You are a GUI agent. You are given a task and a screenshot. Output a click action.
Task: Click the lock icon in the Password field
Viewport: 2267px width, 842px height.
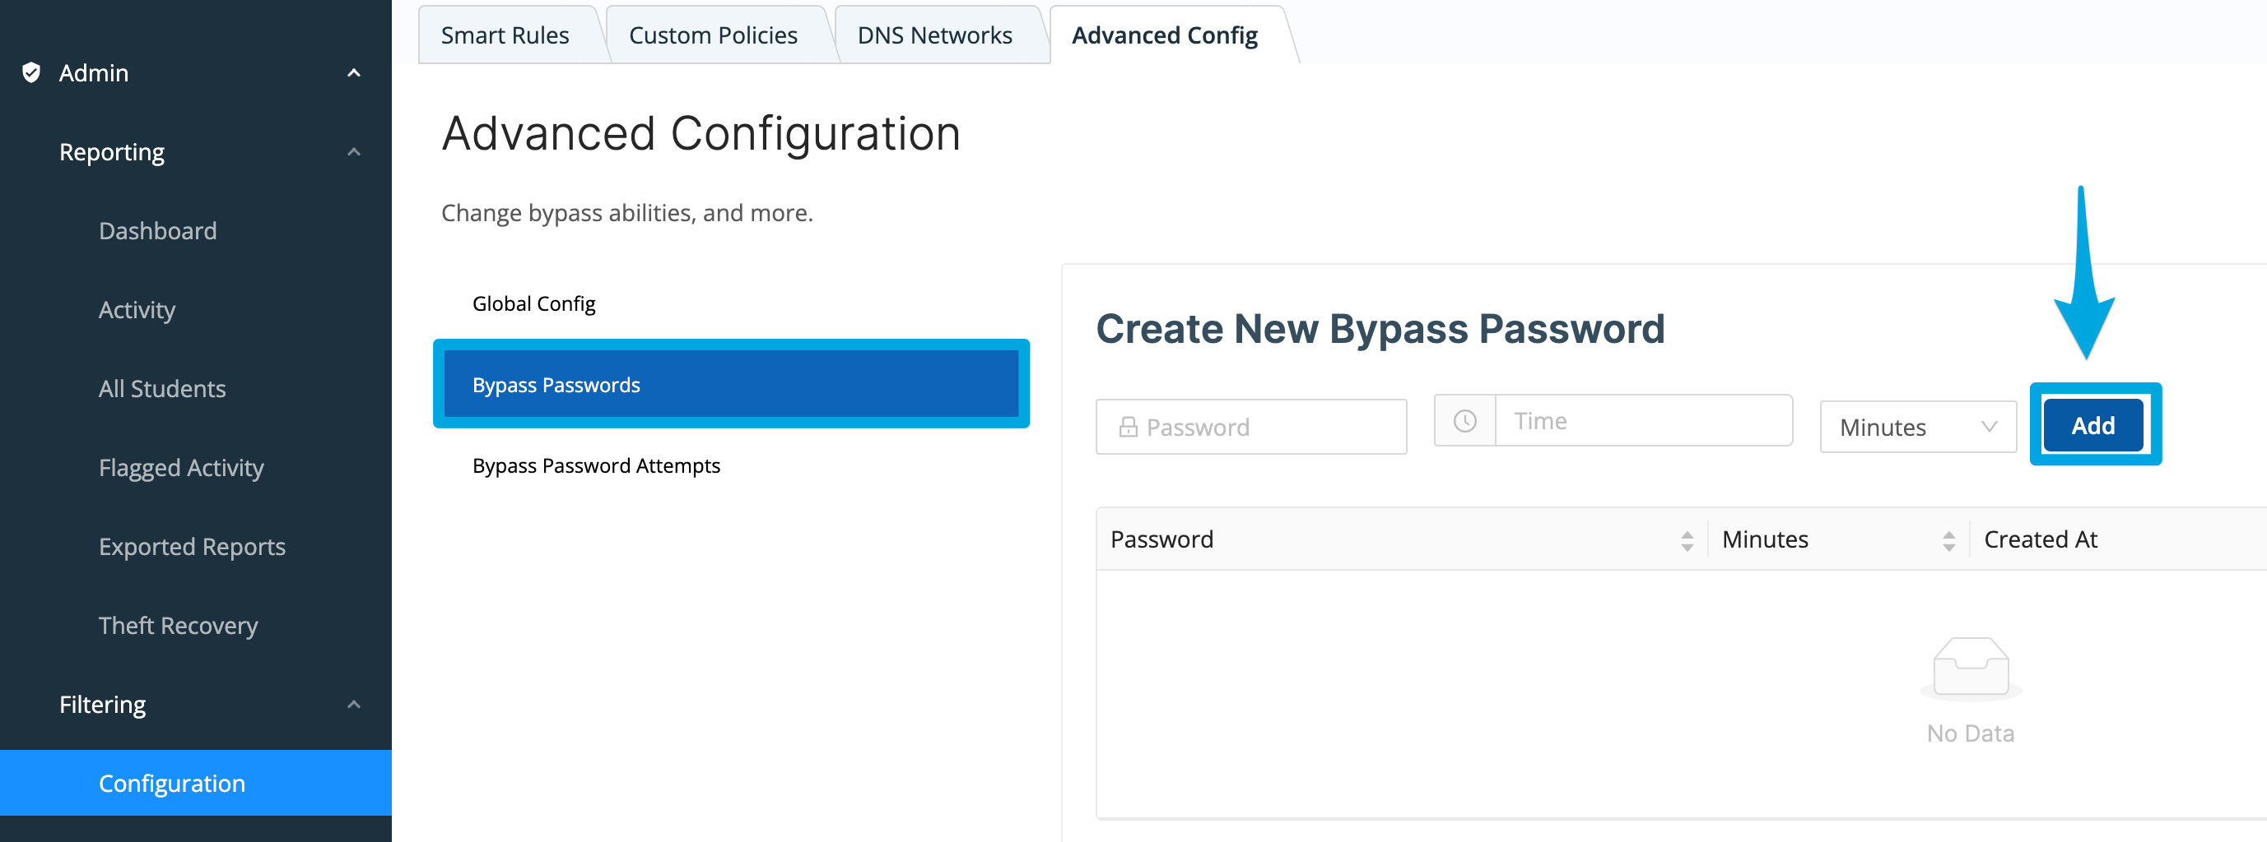(x=1128, y=426)
